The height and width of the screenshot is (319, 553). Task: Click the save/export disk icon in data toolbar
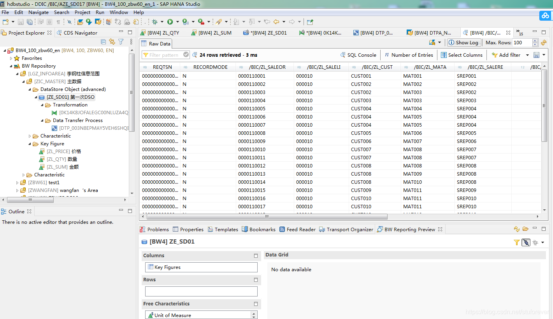click(x=536, y=55)
